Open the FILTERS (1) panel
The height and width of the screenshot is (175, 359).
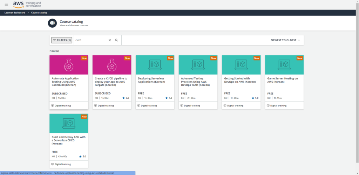point(62,40)
